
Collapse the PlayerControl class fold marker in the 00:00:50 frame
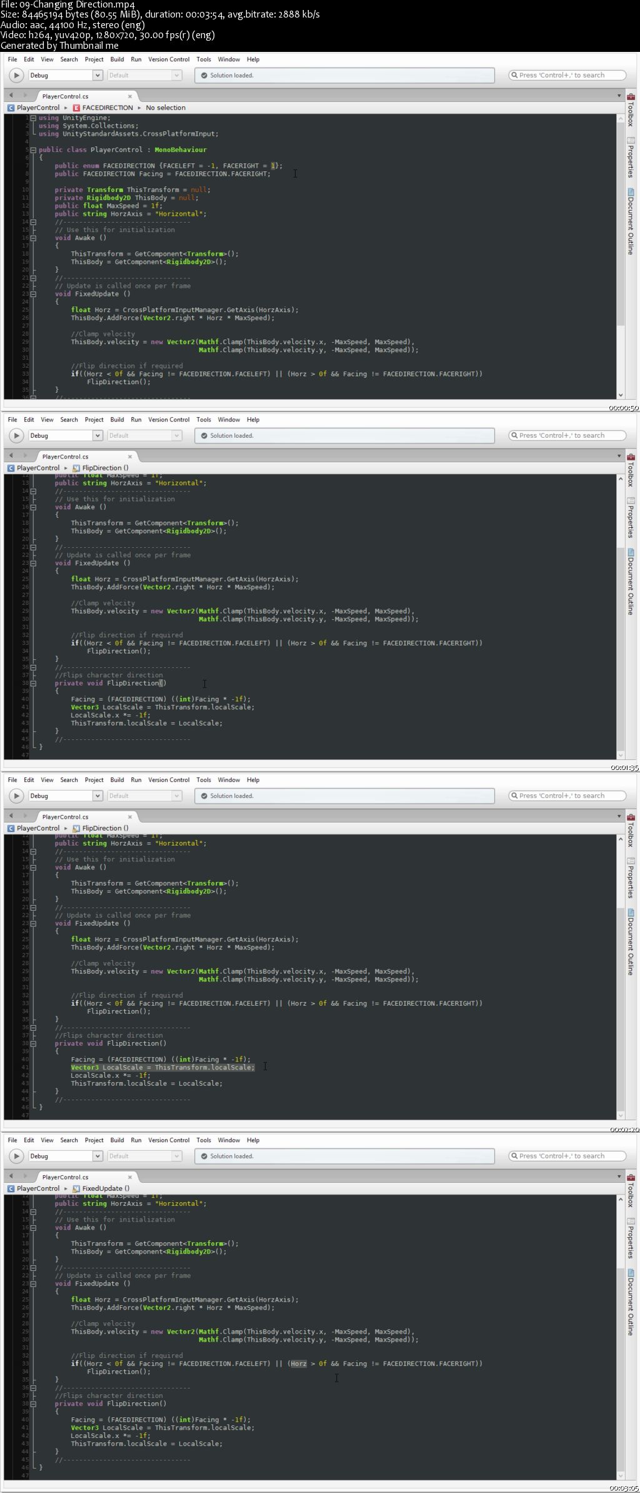coord(33,150)
